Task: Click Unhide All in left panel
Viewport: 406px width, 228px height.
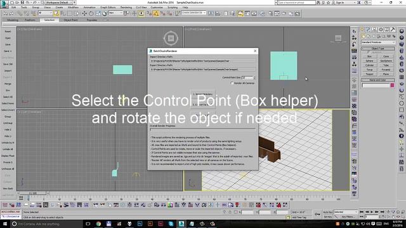Action: pos(8,149)
